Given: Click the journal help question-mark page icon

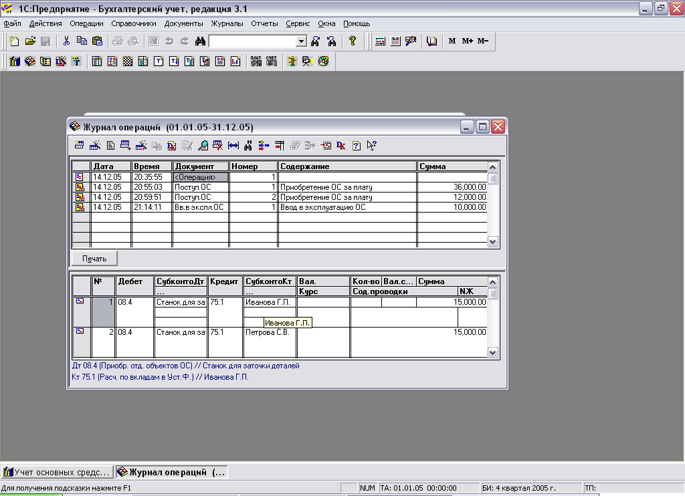Looking at the screenshot, I should [x=357, y=146].
